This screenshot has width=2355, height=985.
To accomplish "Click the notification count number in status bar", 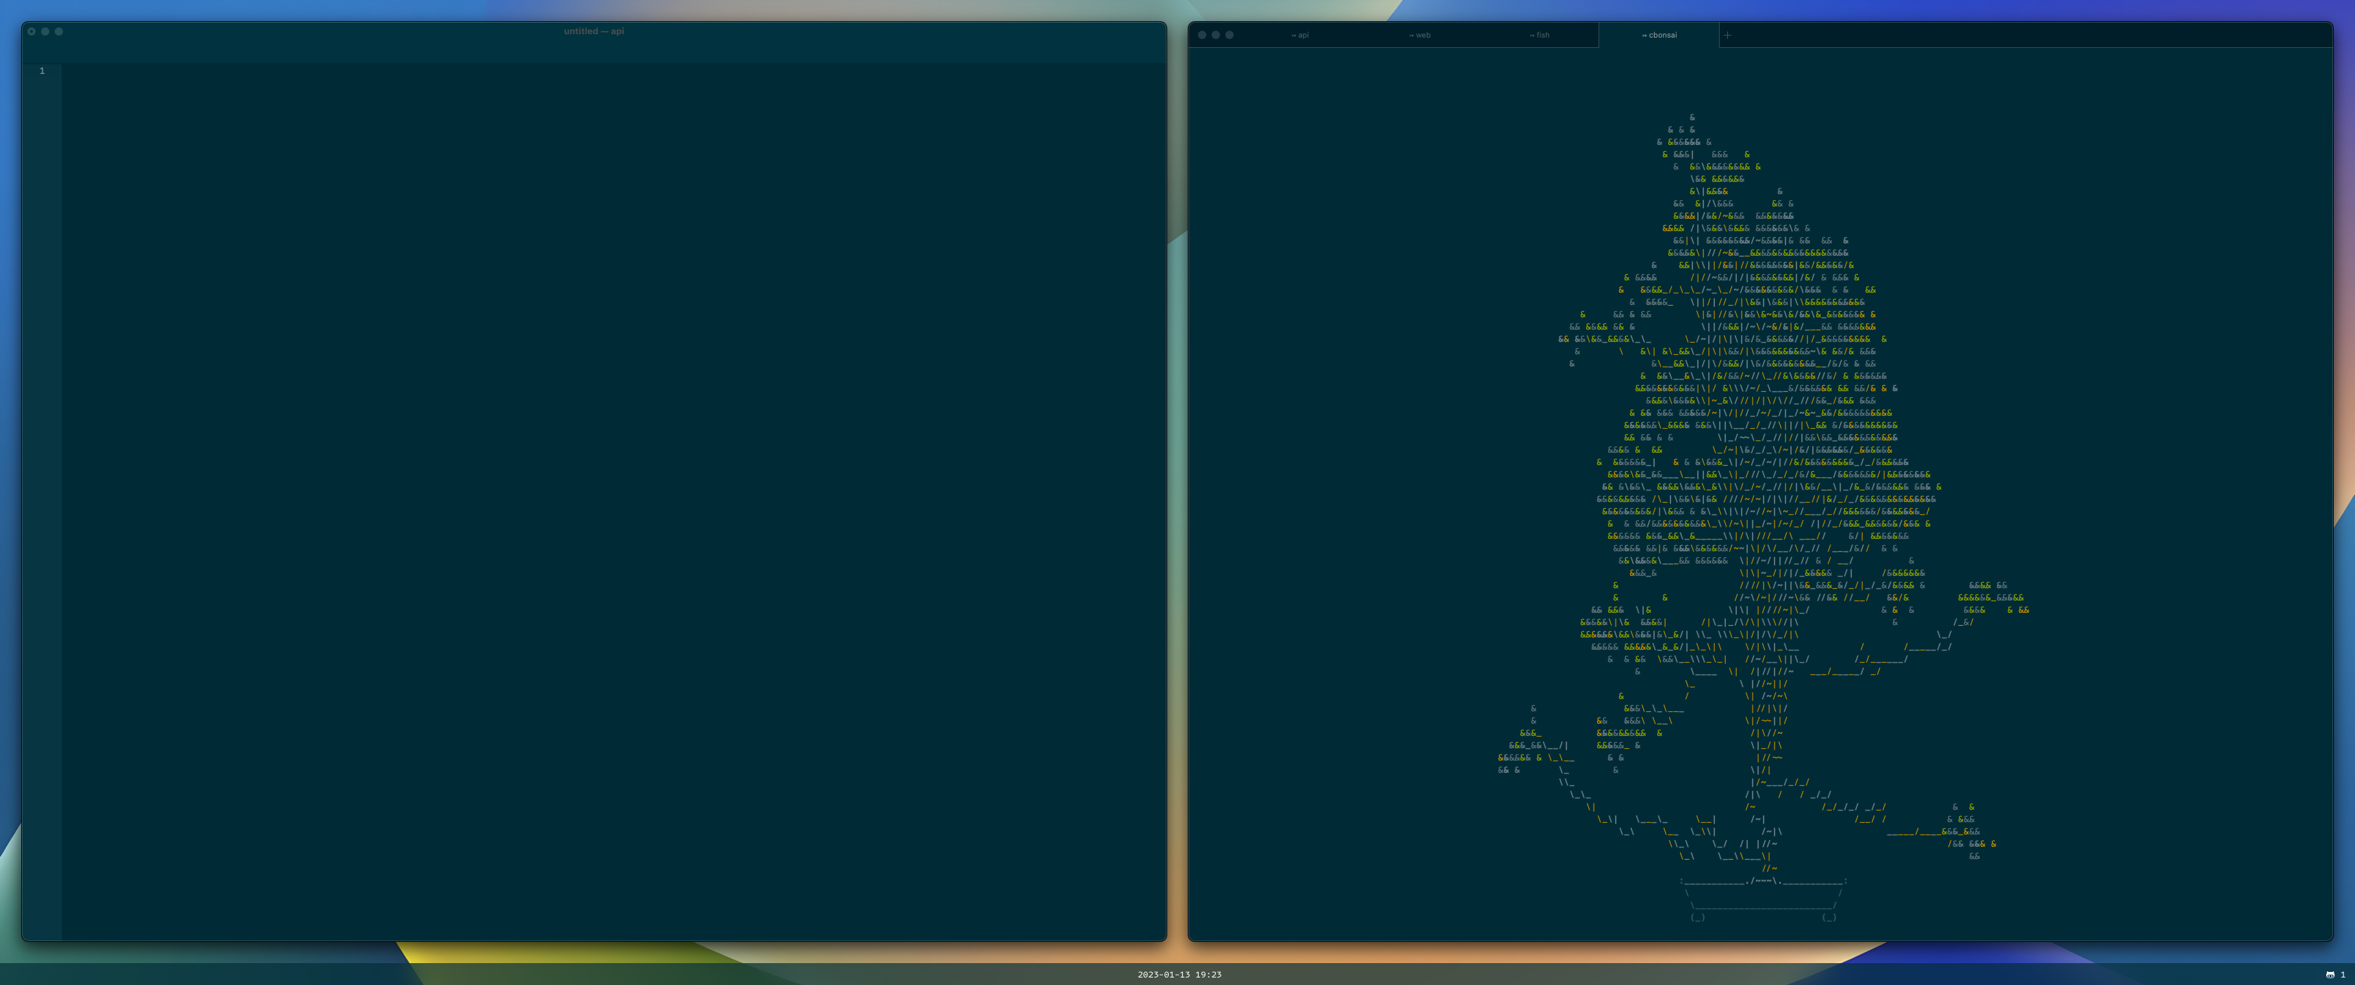I will click(x=2343, y=975).
